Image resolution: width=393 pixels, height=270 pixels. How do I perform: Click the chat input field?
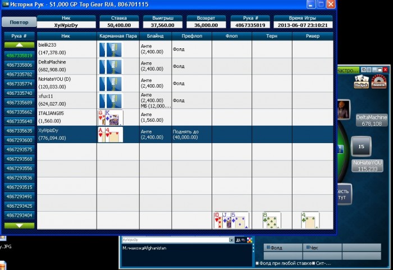[x=175, y=240]
